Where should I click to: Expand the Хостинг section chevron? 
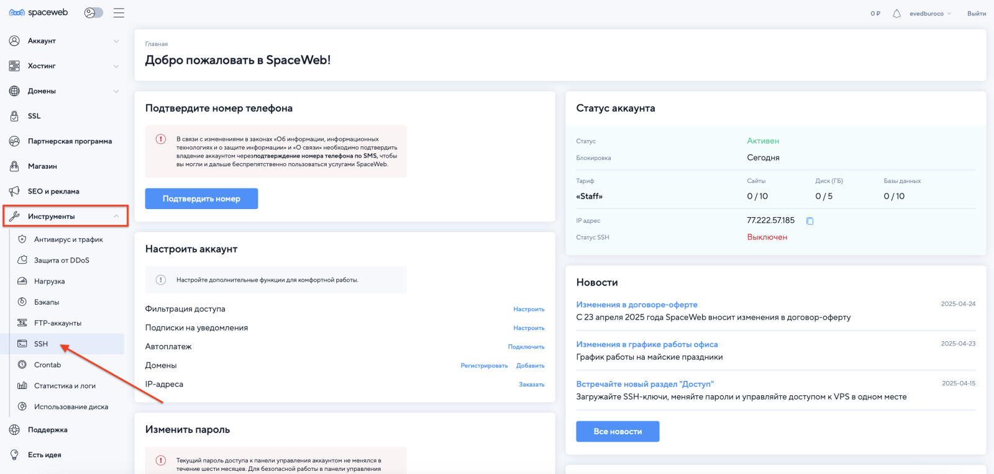click(116, 66)
